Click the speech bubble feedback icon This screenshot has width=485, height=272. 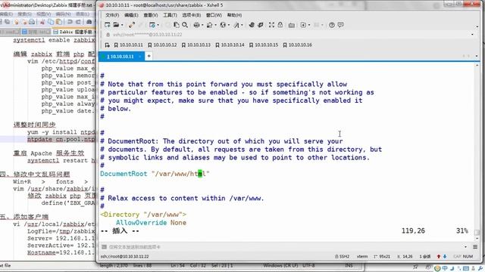(x=340, y=25)
